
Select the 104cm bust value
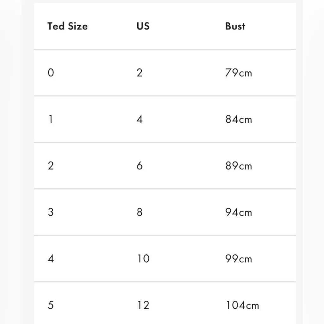tap(242, 305)
